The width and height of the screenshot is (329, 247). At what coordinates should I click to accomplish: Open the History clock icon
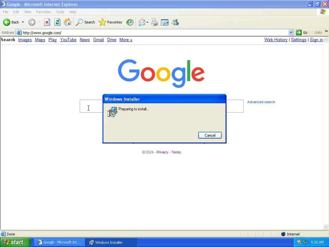click(x=130, y=22)
